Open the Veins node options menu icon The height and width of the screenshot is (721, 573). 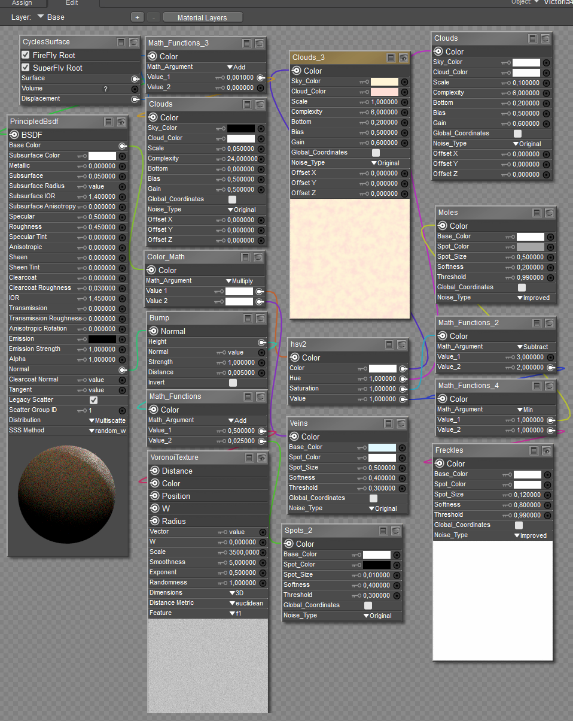(389, 423)
